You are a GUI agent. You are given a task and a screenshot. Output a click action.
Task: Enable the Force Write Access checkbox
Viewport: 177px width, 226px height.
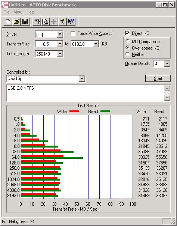point(73,33)
